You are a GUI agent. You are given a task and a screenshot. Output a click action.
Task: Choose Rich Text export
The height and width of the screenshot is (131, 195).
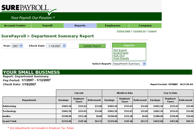point(119,55)
